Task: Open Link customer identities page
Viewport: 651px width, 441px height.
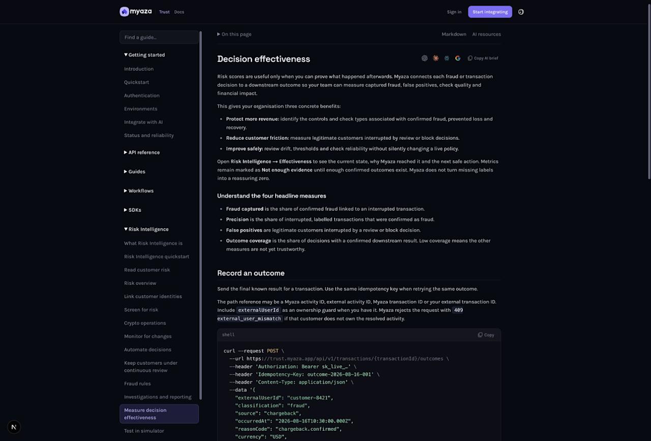Action: click(153, 296)
